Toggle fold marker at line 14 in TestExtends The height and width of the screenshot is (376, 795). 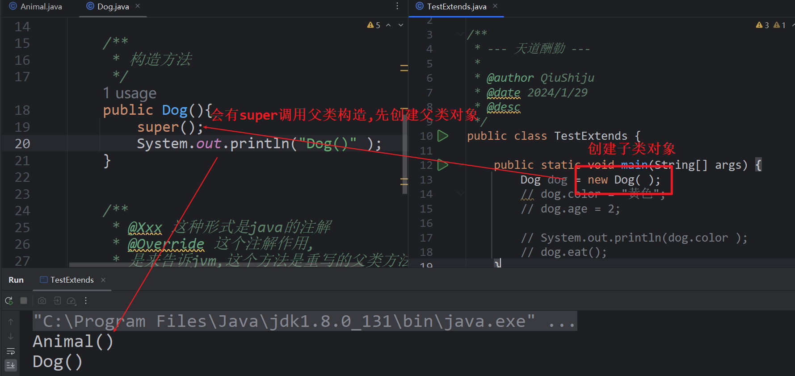pyautogui.click(x=460, y=194)
